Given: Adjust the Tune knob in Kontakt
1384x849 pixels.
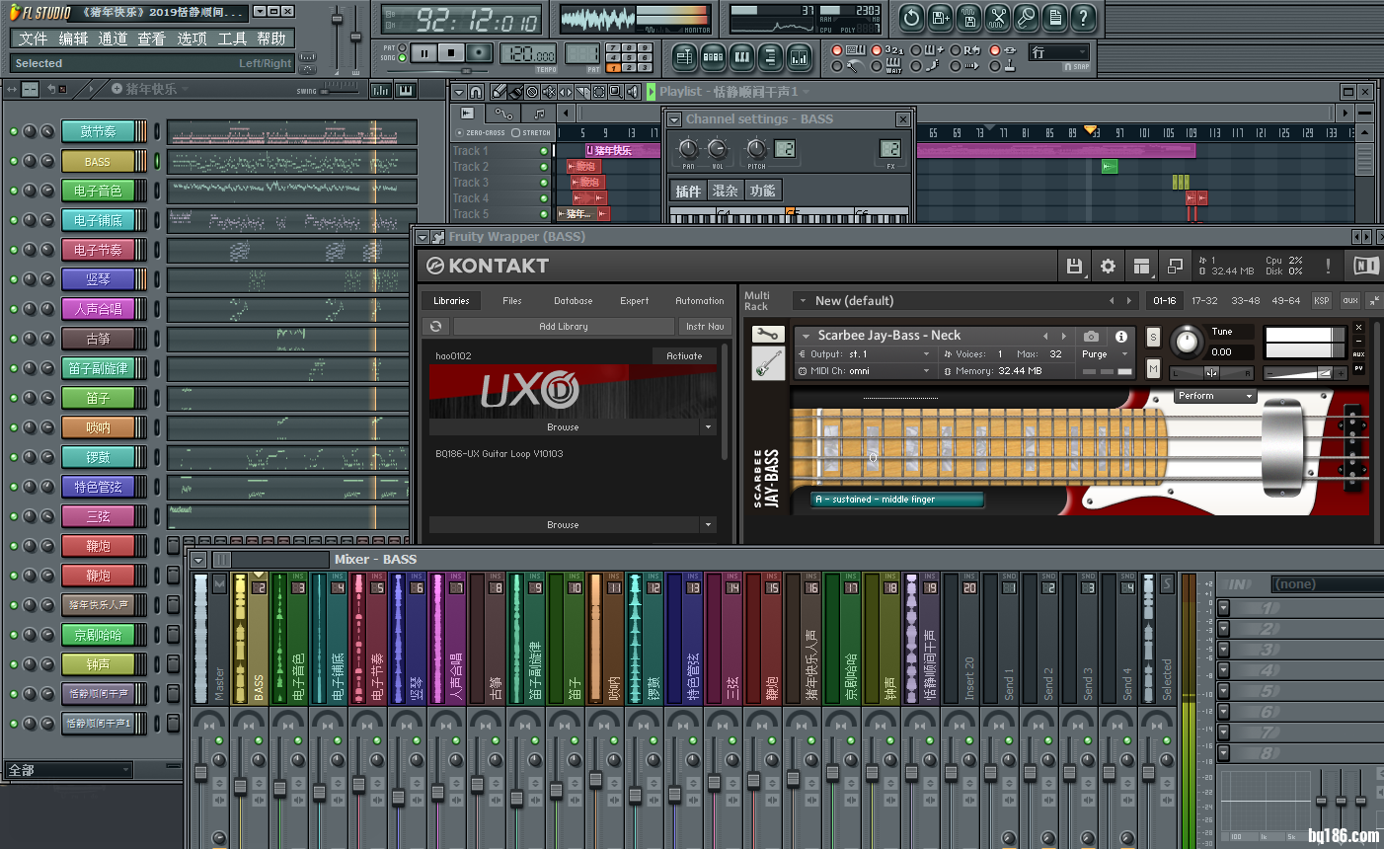Looking at the screenshot, I should point(1187,343).
